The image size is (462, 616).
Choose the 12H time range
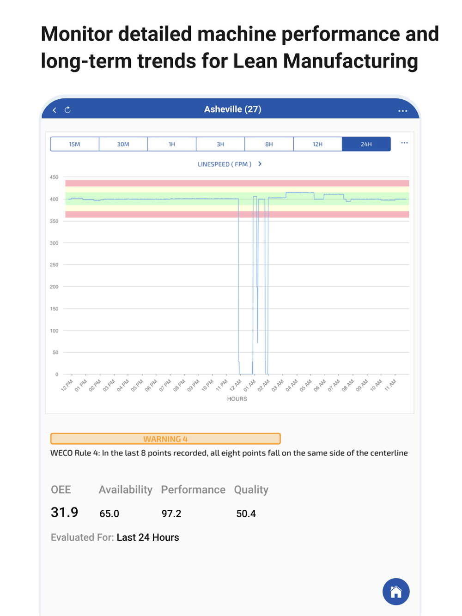click(317, 144)
